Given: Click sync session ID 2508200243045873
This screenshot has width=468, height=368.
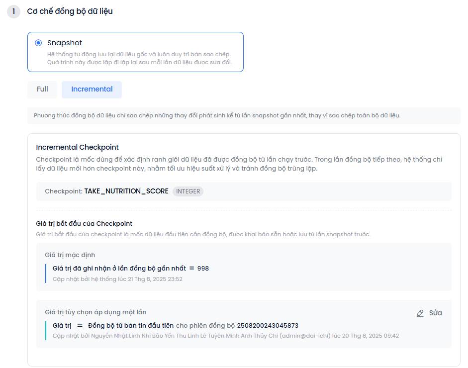Looking at the screenshot, I should [268, 326].
